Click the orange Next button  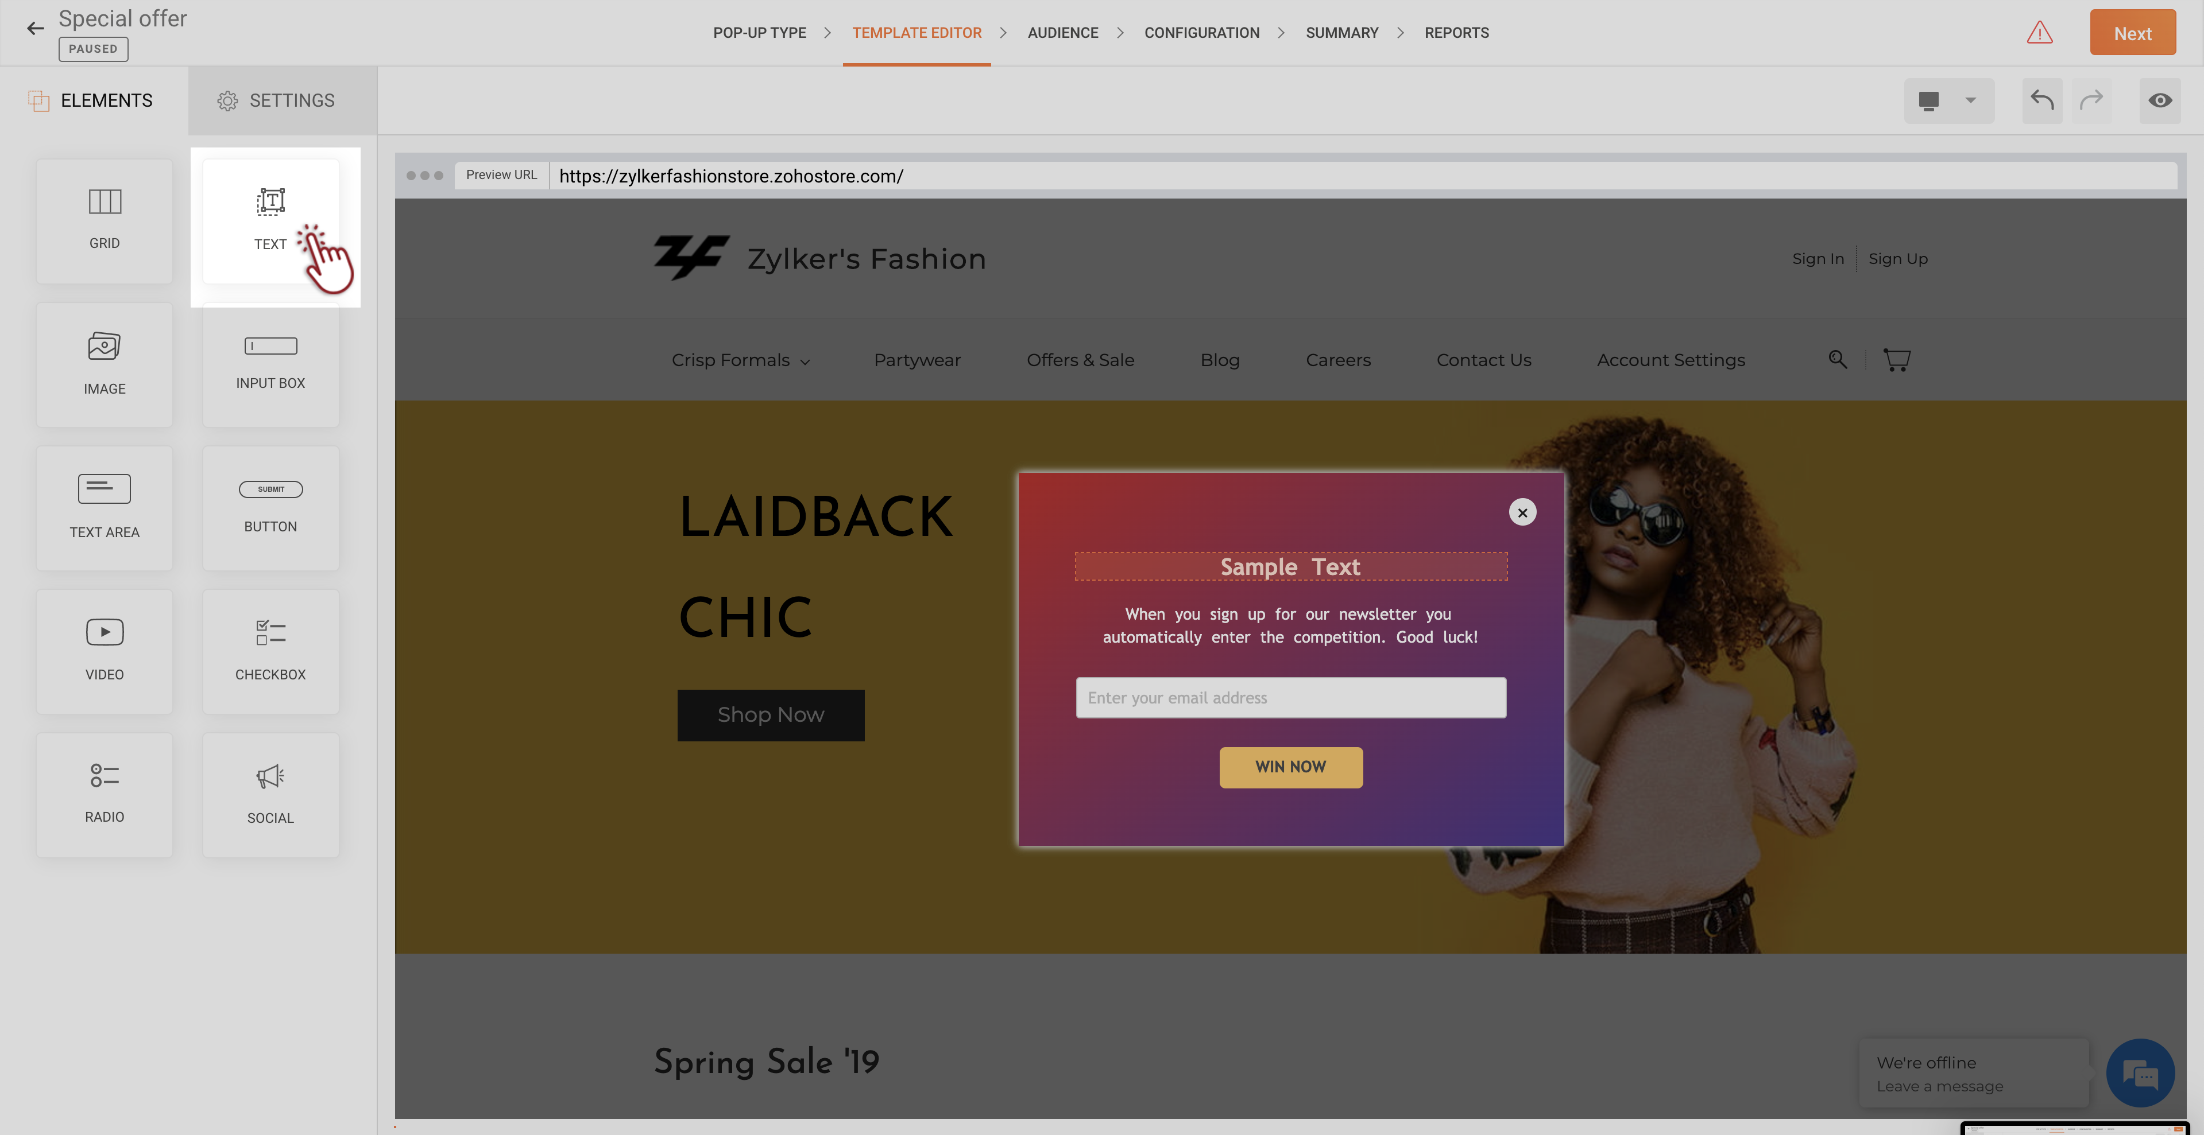pos(2132,33)
